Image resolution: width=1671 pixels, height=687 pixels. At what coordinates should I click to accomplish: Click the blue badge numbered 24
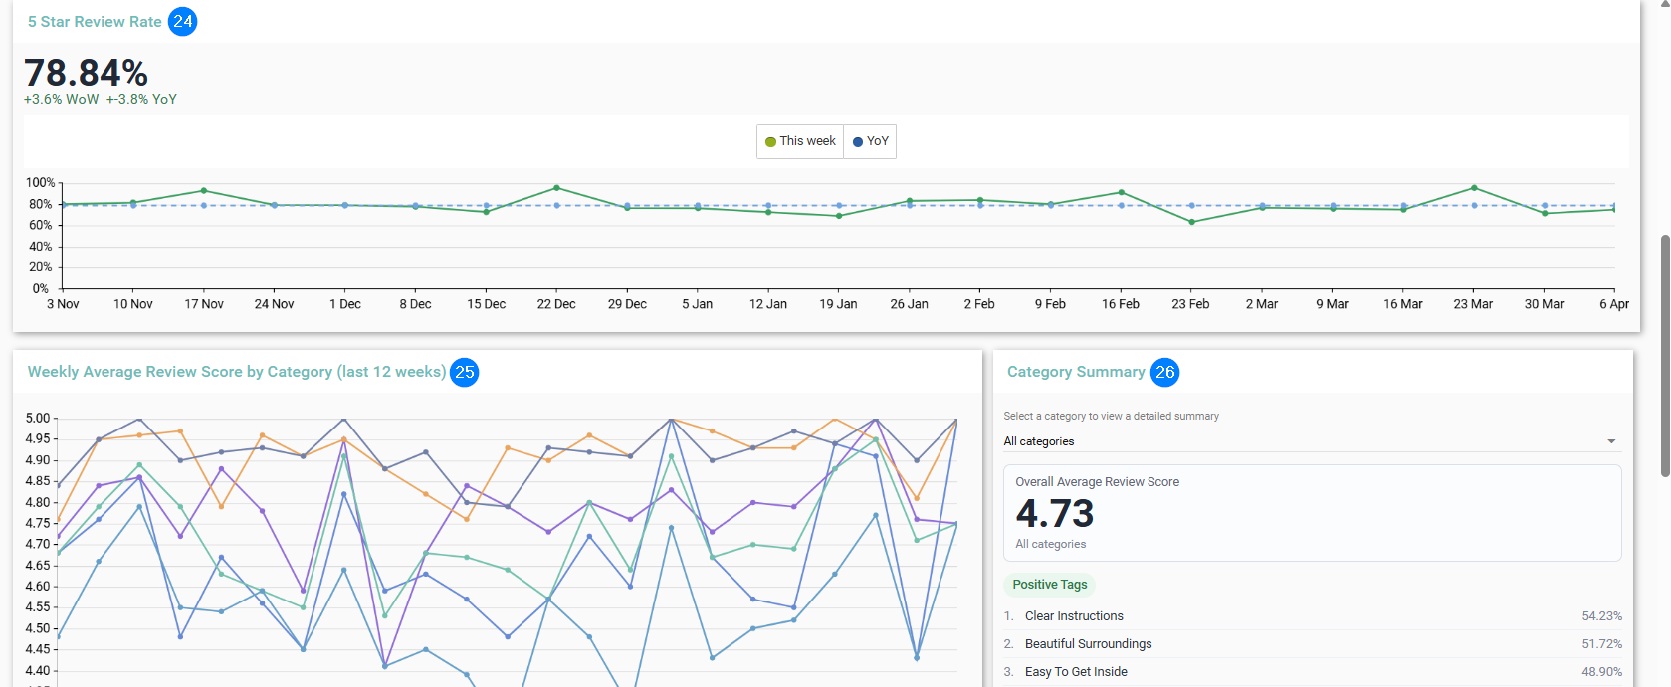182,22
